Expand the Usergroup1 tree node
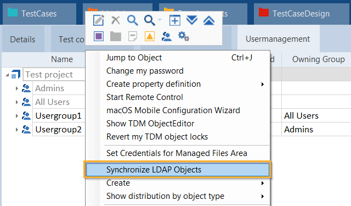The width and height of the screenshot is (351, 206). pos(17,116)
